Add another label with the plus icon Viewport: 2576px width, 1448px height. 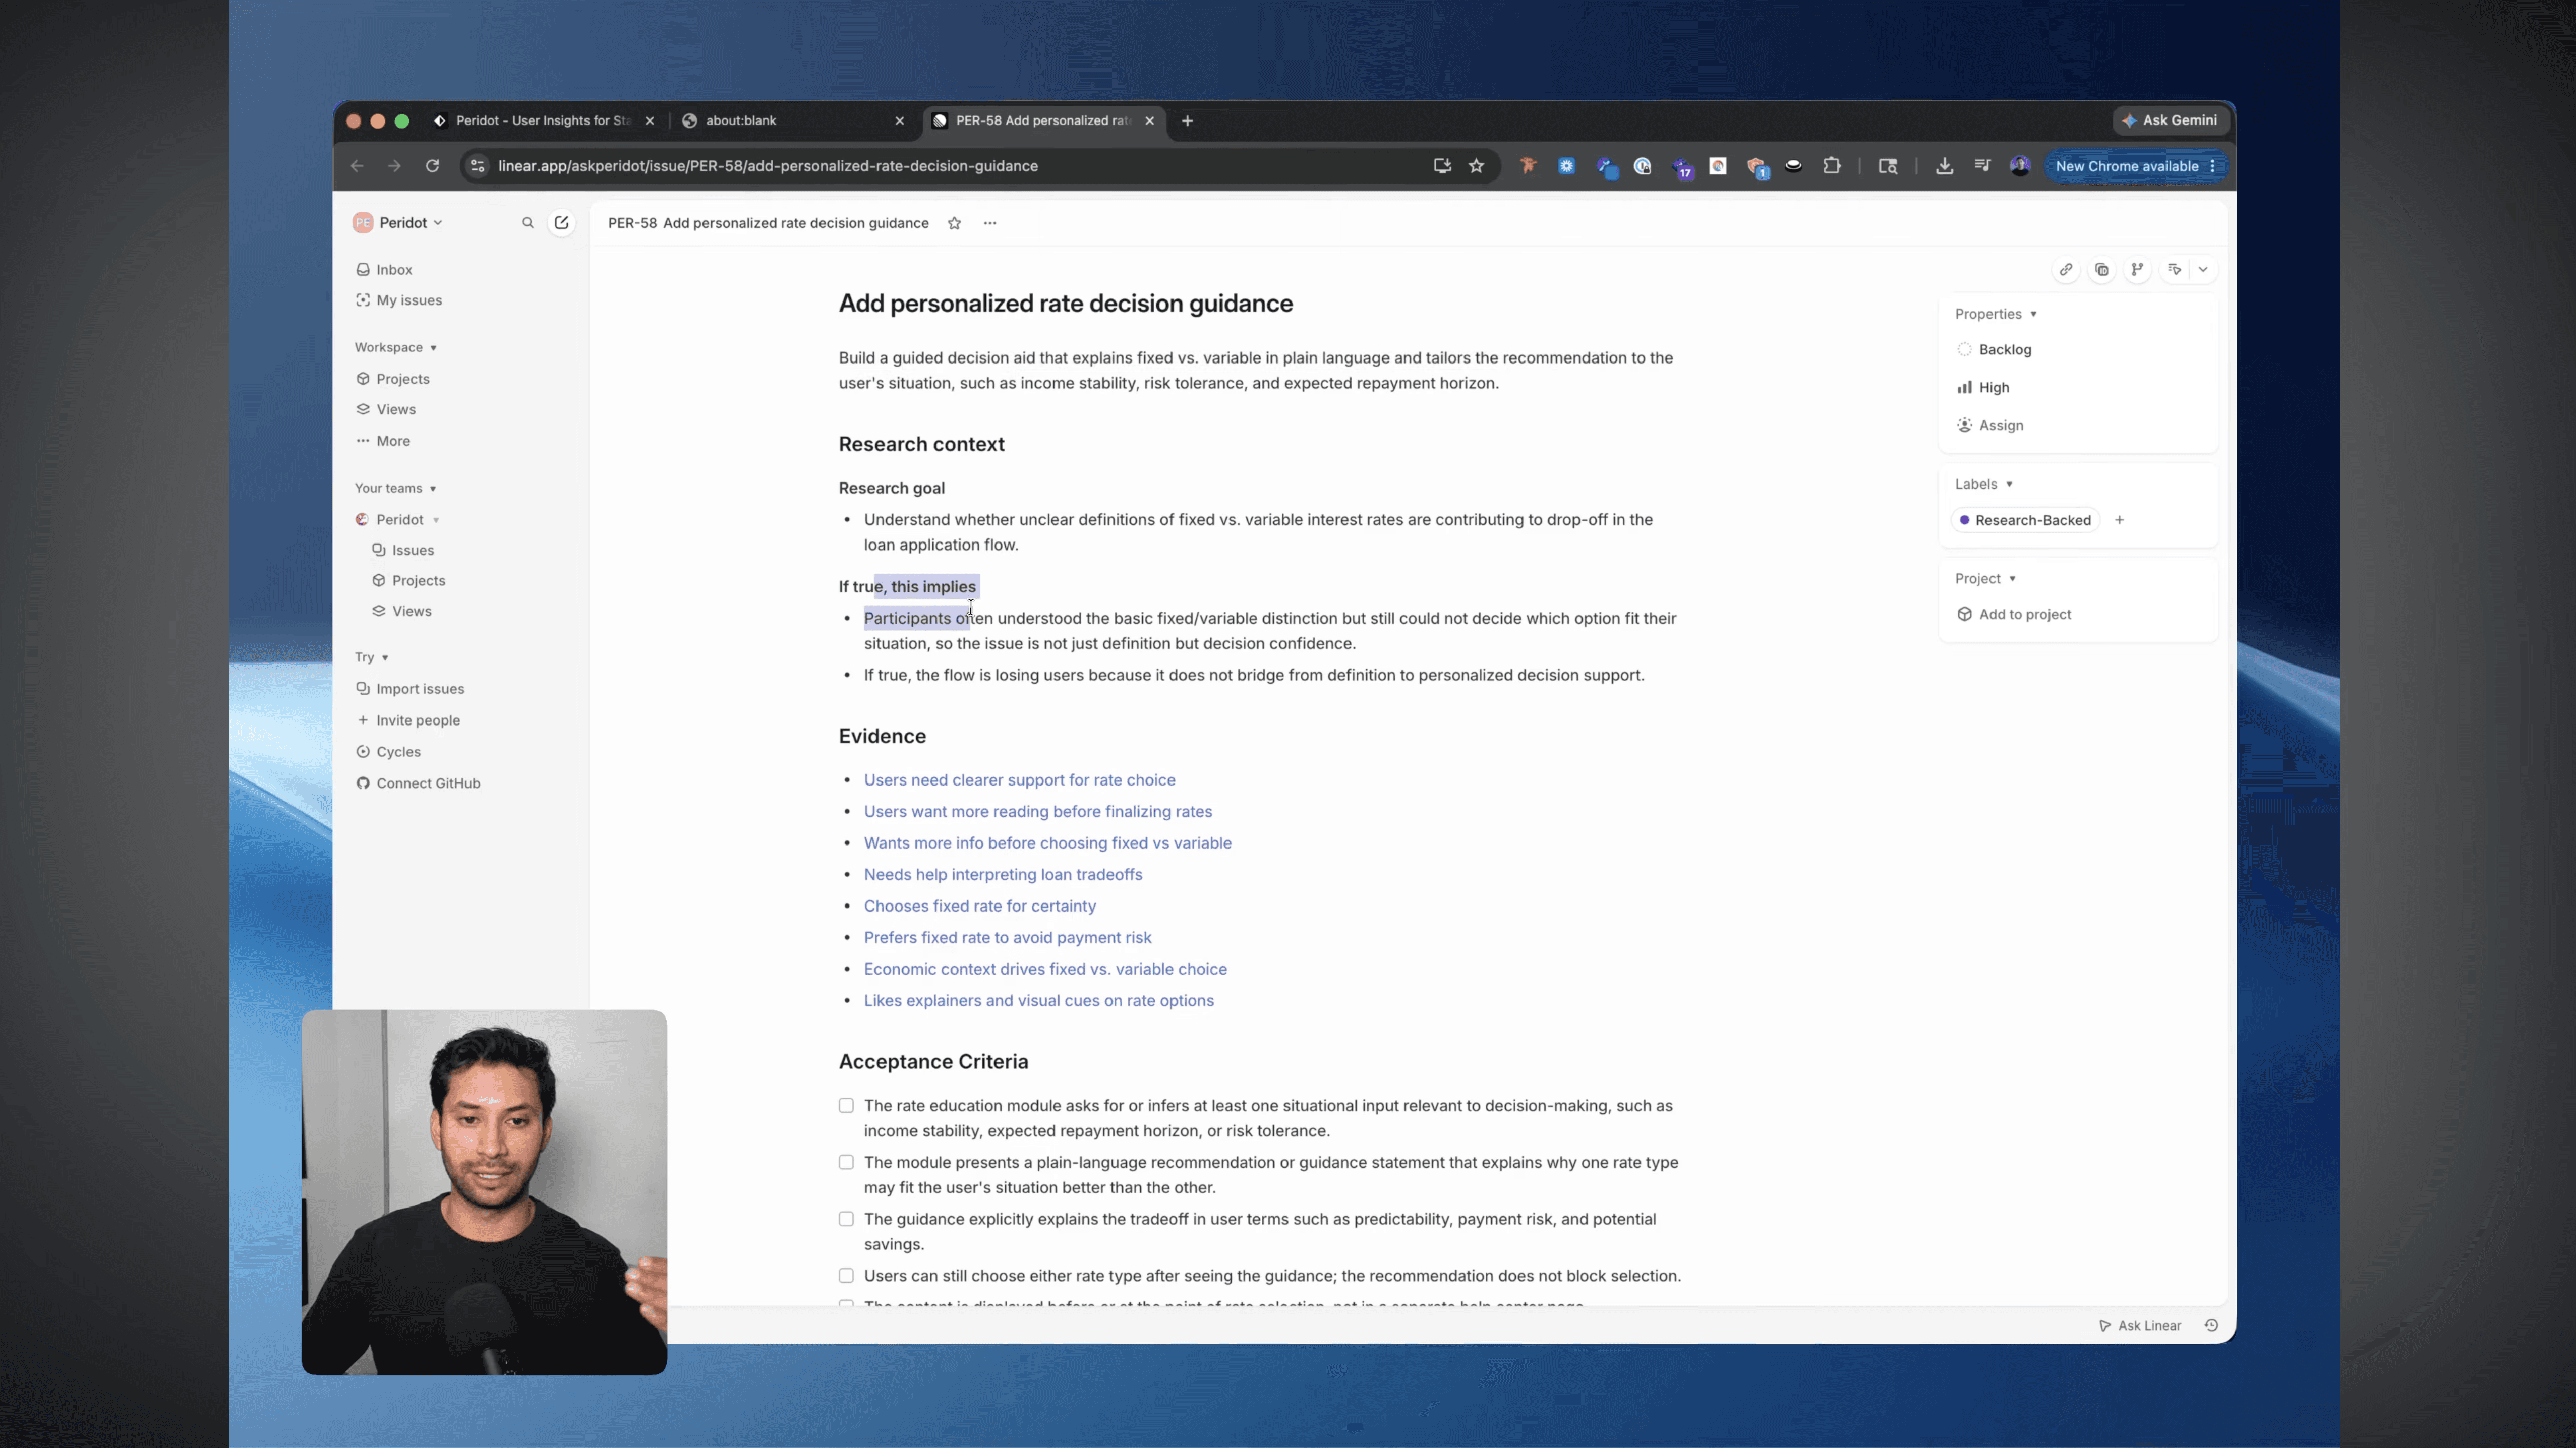tap(2120, 520)
